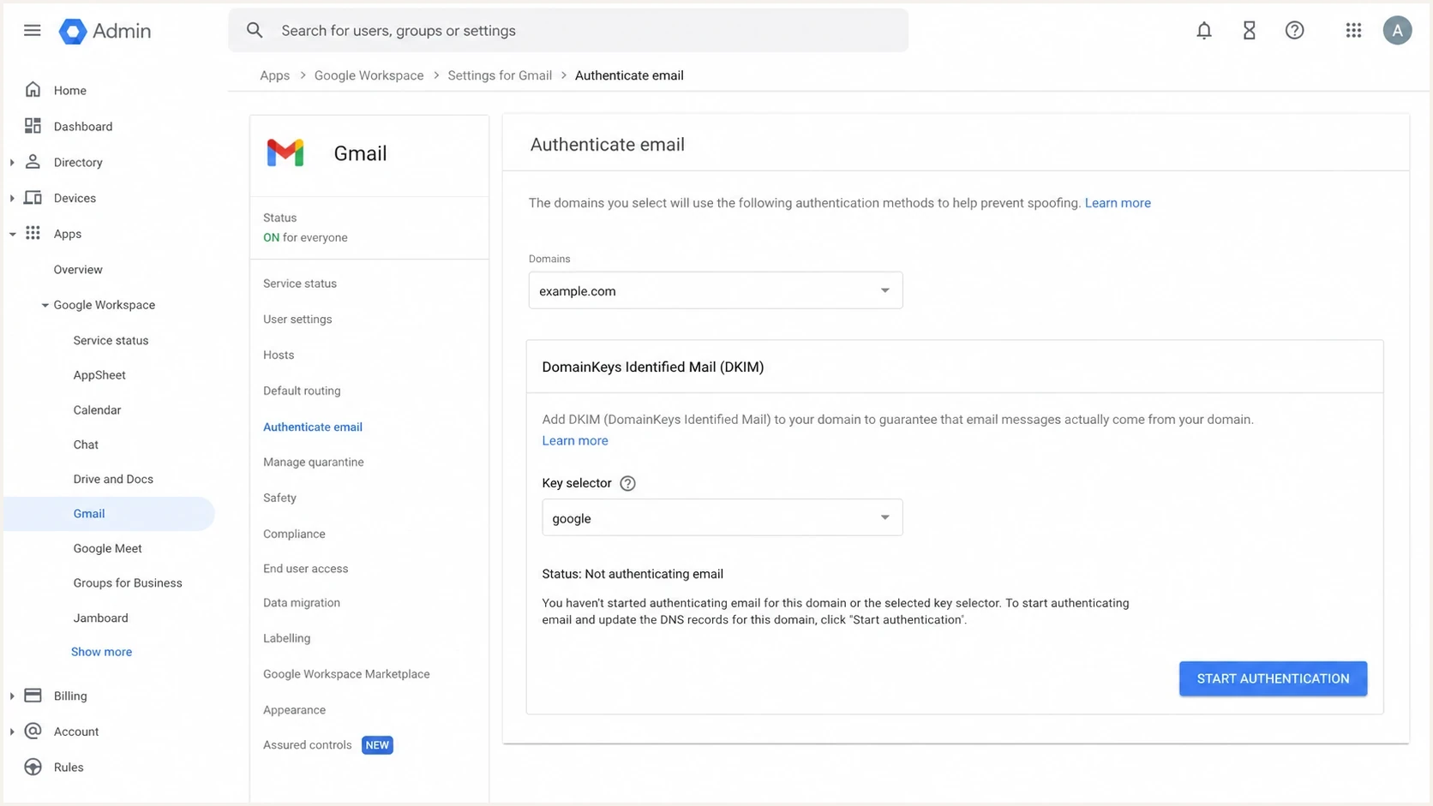Click the Dashboard icon in sidebar
The image size is (1433, 806).
pyautogui.click(x=33, y=126)
